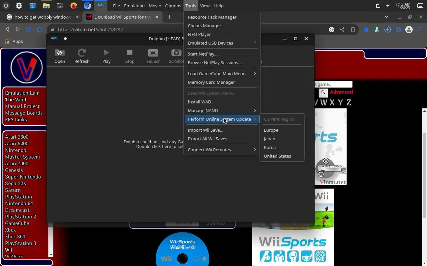
Task: Open the system tray dropdown arrow
Action: (x=388, y=6)
